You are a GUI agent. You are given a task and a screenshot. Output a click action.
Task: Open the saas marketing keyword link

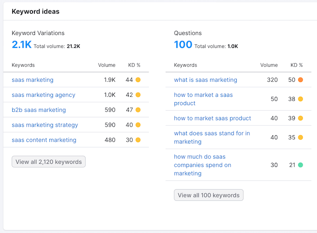tap(33, 80)
